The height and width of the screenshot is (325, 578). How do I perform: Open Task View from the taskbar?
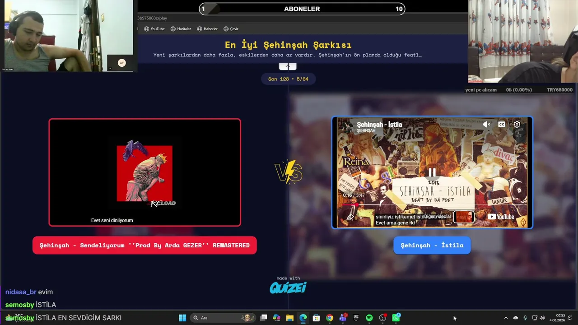point(264,318)
